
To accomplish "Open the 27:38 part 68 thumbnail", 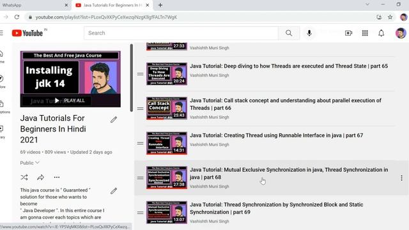I will [x=167, y=178].
